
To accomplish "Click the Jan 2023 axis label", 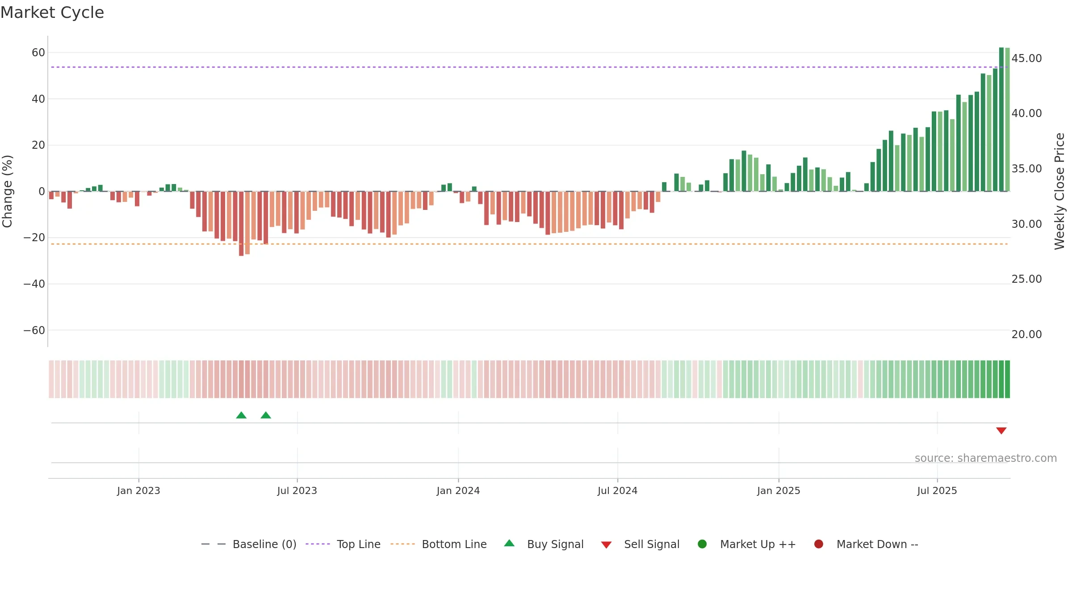I will [138, 490].
